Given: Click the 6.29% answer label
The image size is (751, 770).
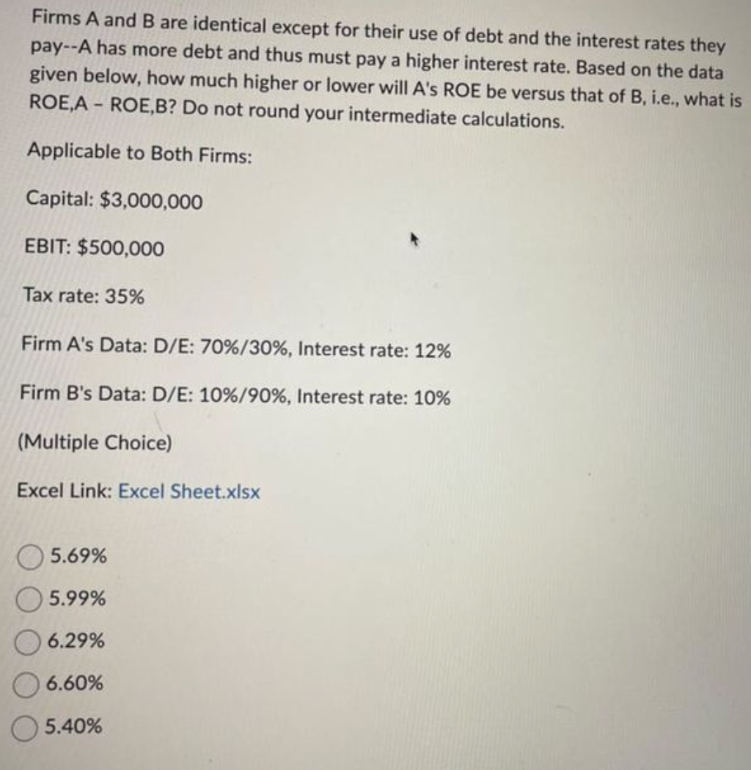Looking at the screenshot, I should point(78,642).
